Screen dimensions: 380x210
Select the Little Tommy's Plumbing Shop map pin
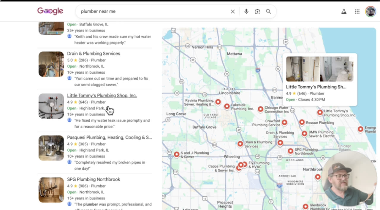point(320,112)
